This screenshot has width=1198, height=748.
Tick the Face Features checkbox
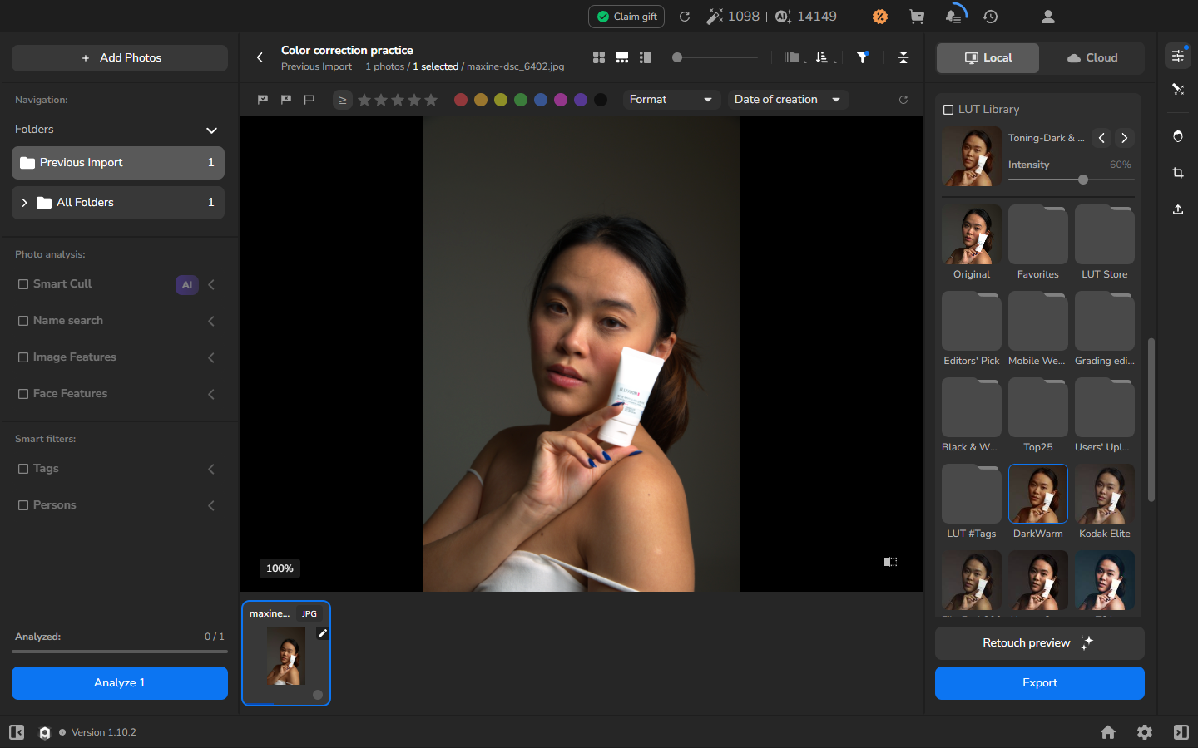(23, 394)
